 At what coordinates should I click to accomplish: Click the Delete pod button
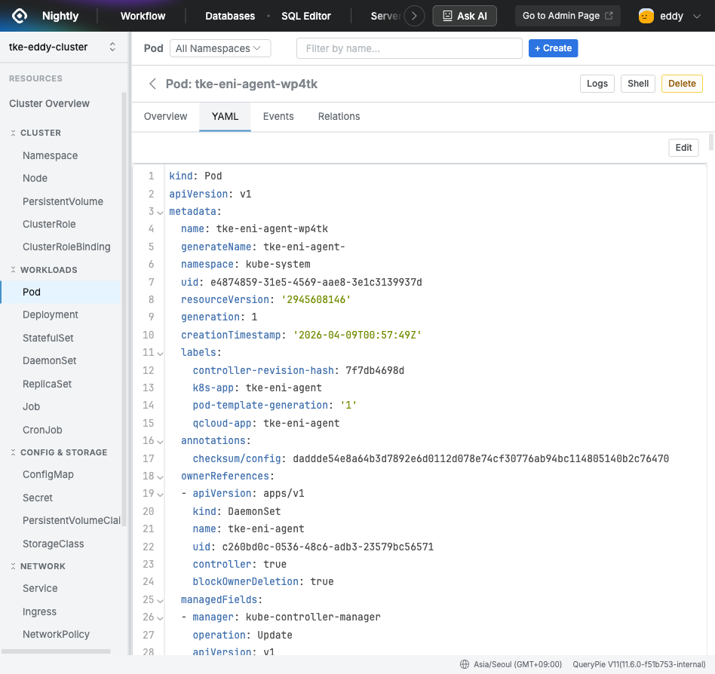(682, 84)
